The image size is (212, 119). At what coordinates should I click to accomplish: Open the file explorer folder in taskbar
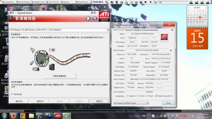pyautogui.click(x=32, y=116)
